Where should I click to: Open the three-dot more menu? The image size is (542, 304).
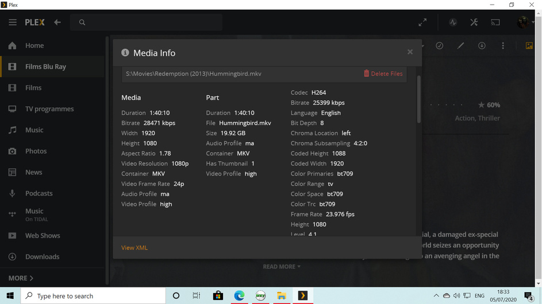point(503,45)
